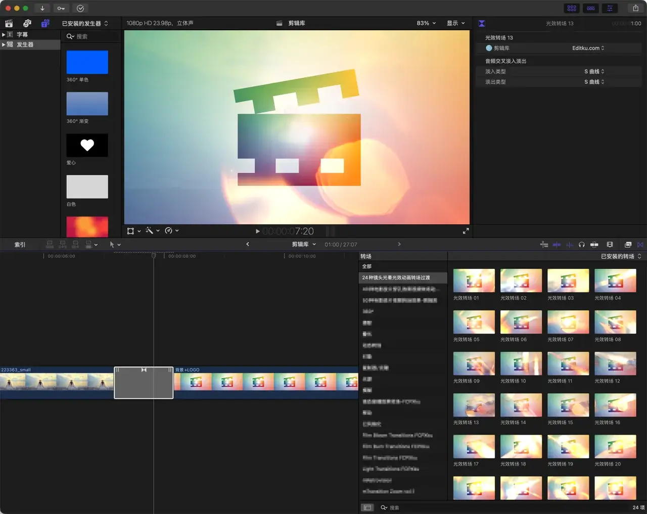Toggle the Inspector sliders button

point(610,8)
